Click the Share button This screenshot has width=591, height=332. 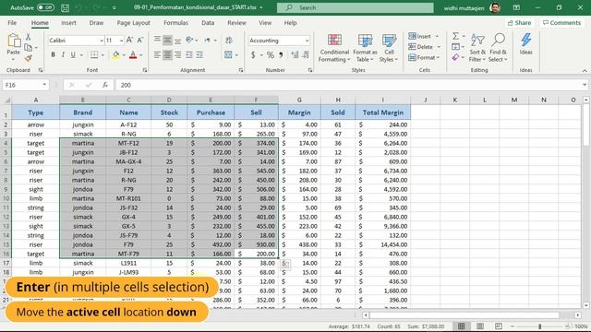point(519,22)
